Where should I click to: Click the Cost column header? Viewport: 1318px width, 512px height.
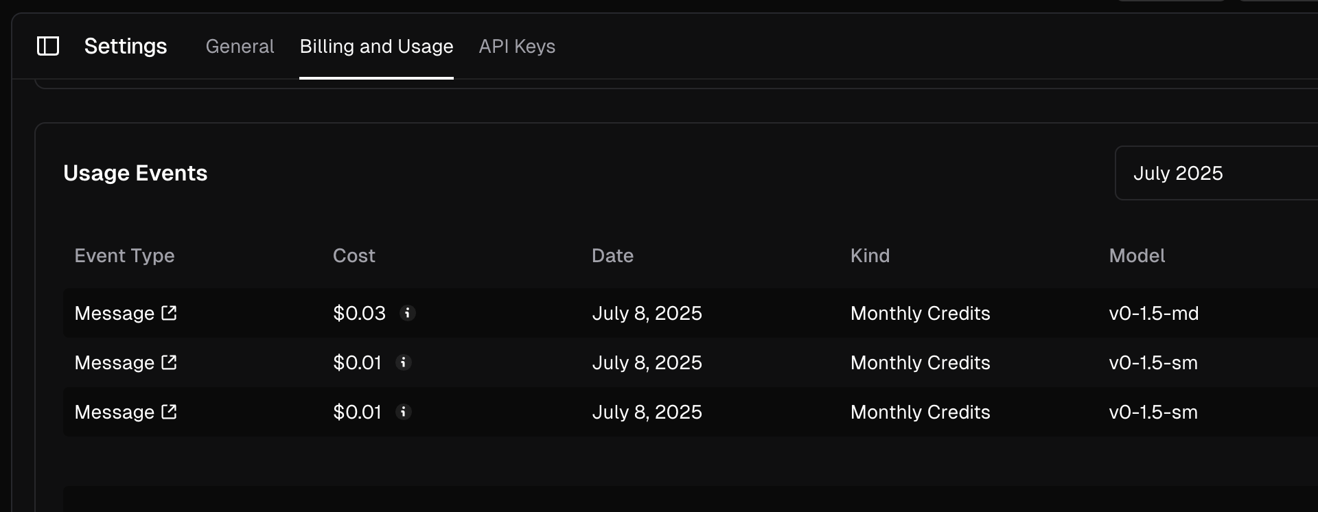click(354, 256)
